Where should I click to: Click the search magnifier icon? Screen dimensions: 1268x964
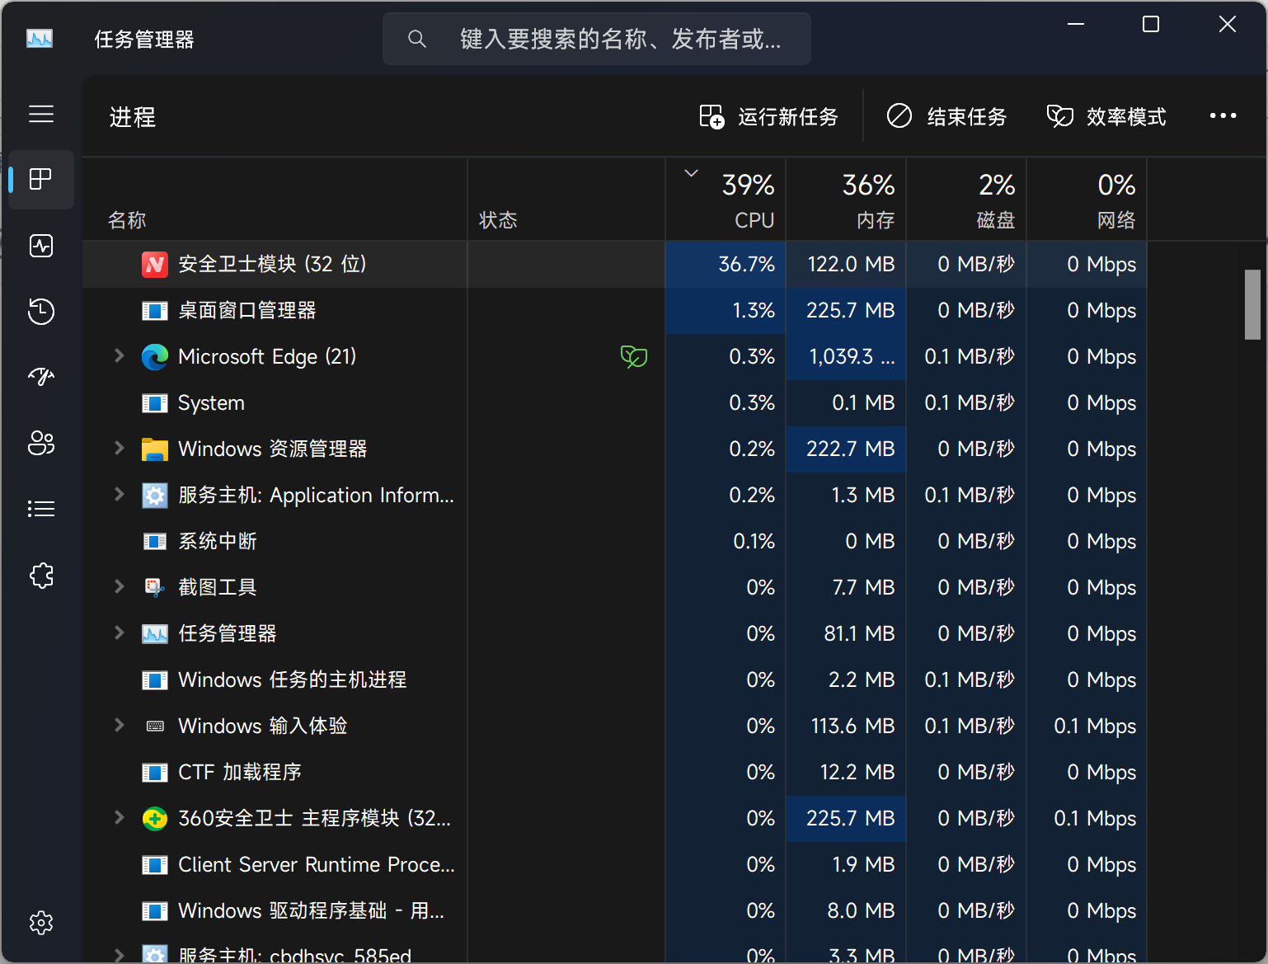click(x=417, y=39)
